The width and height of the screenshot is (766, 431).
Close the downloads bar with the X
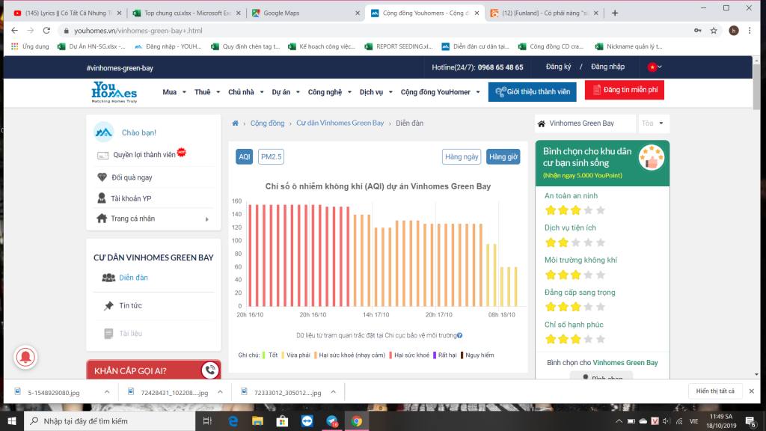(751, 391)
